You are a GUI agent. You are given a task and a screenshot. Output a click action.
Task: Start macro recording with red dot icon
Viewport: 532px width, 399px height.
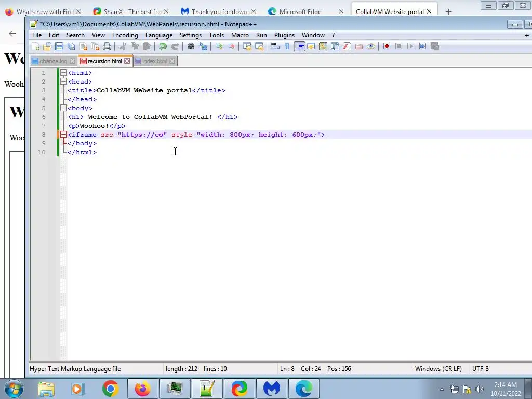coord(387,46)
